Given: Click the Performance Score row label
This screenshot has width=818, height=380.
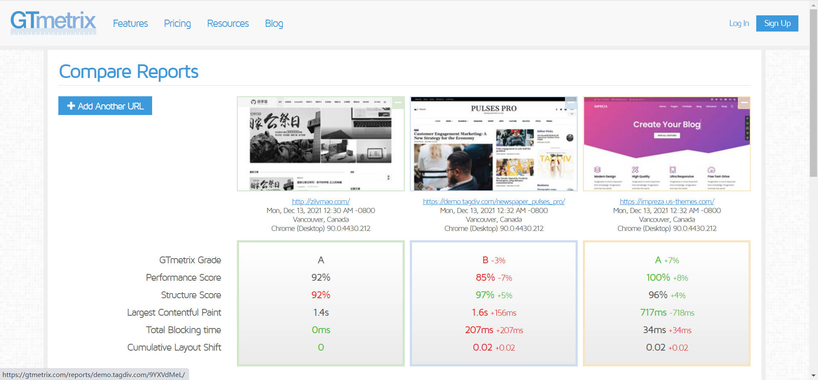Looking at the screenshot, I should click(183, 277).
